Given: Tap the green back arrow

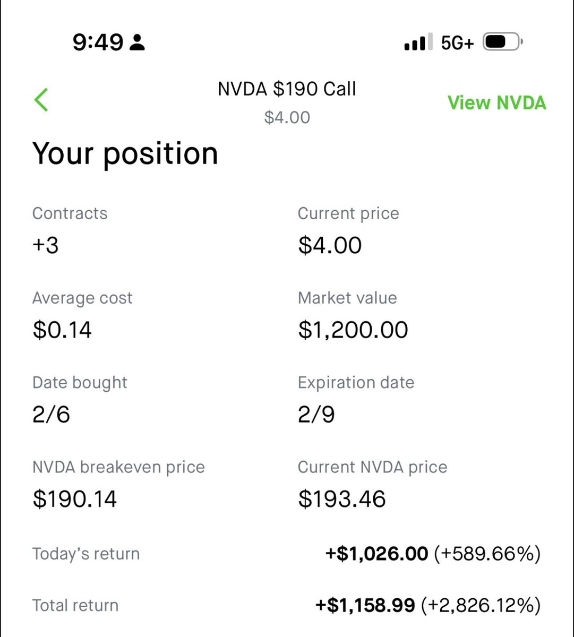Looking at the screenshot, I should (41, 100).
